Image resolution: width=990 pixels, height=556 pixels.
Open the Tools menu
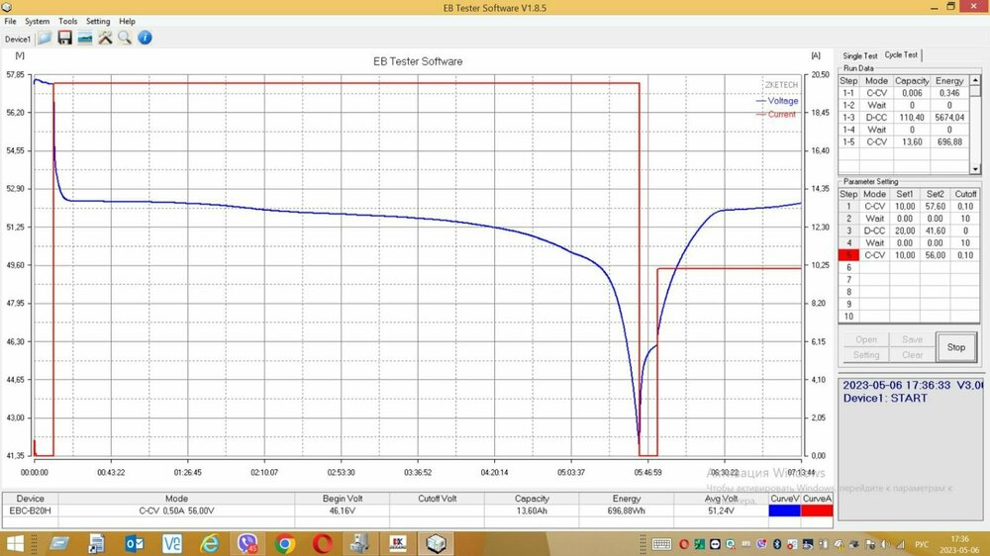(x=67, y=21)
